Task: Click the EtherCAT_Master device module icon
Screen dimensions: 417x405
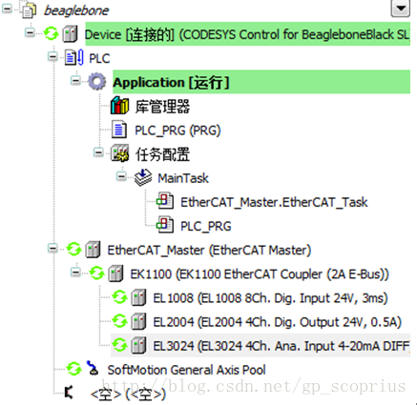Action: (93, 250)
